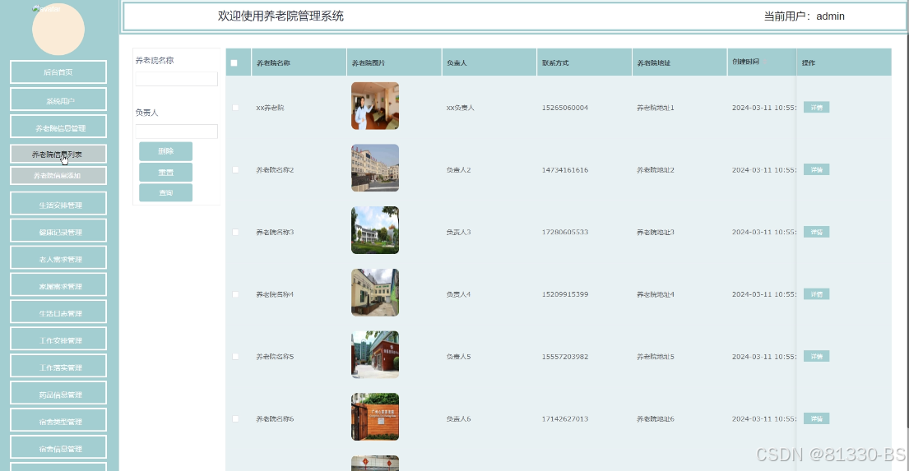Expand the 生活安排管理 menu
This screenshot has height=471, width=909.
[58, 203]
